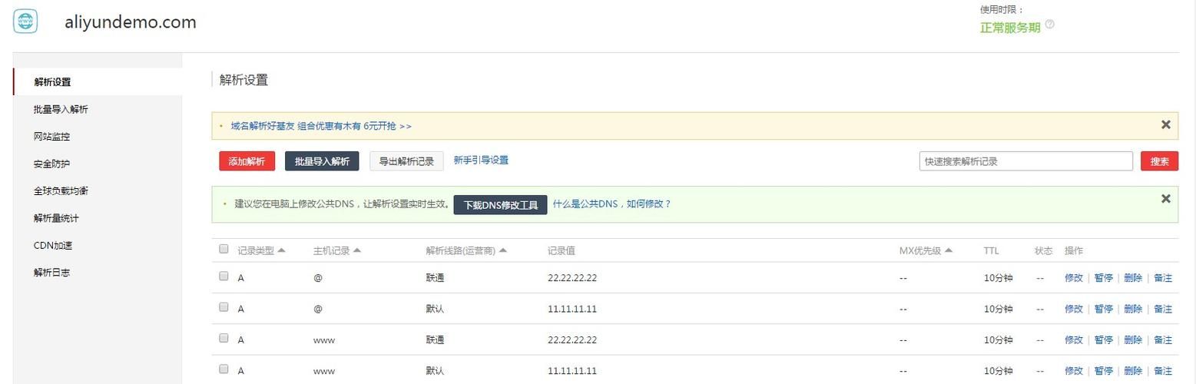Sort by 主机记录 column arrow
The height and width of the screenshot is (384, 1196).
[x=356, y=250]
